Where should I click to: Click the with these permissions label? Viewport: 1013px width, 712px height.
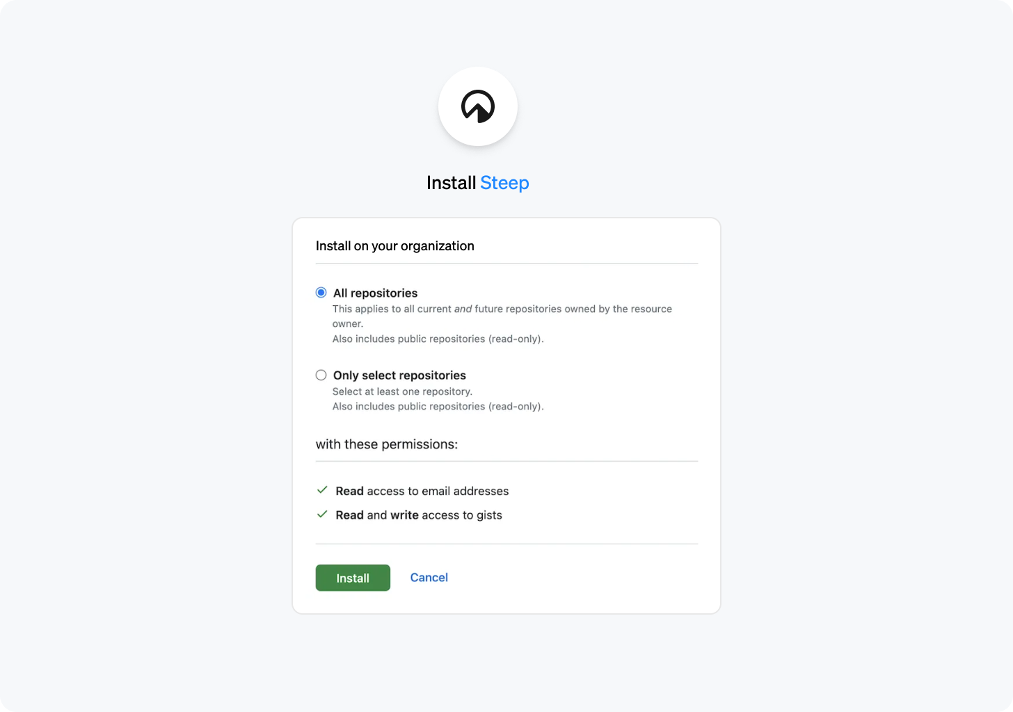(386, 444)
